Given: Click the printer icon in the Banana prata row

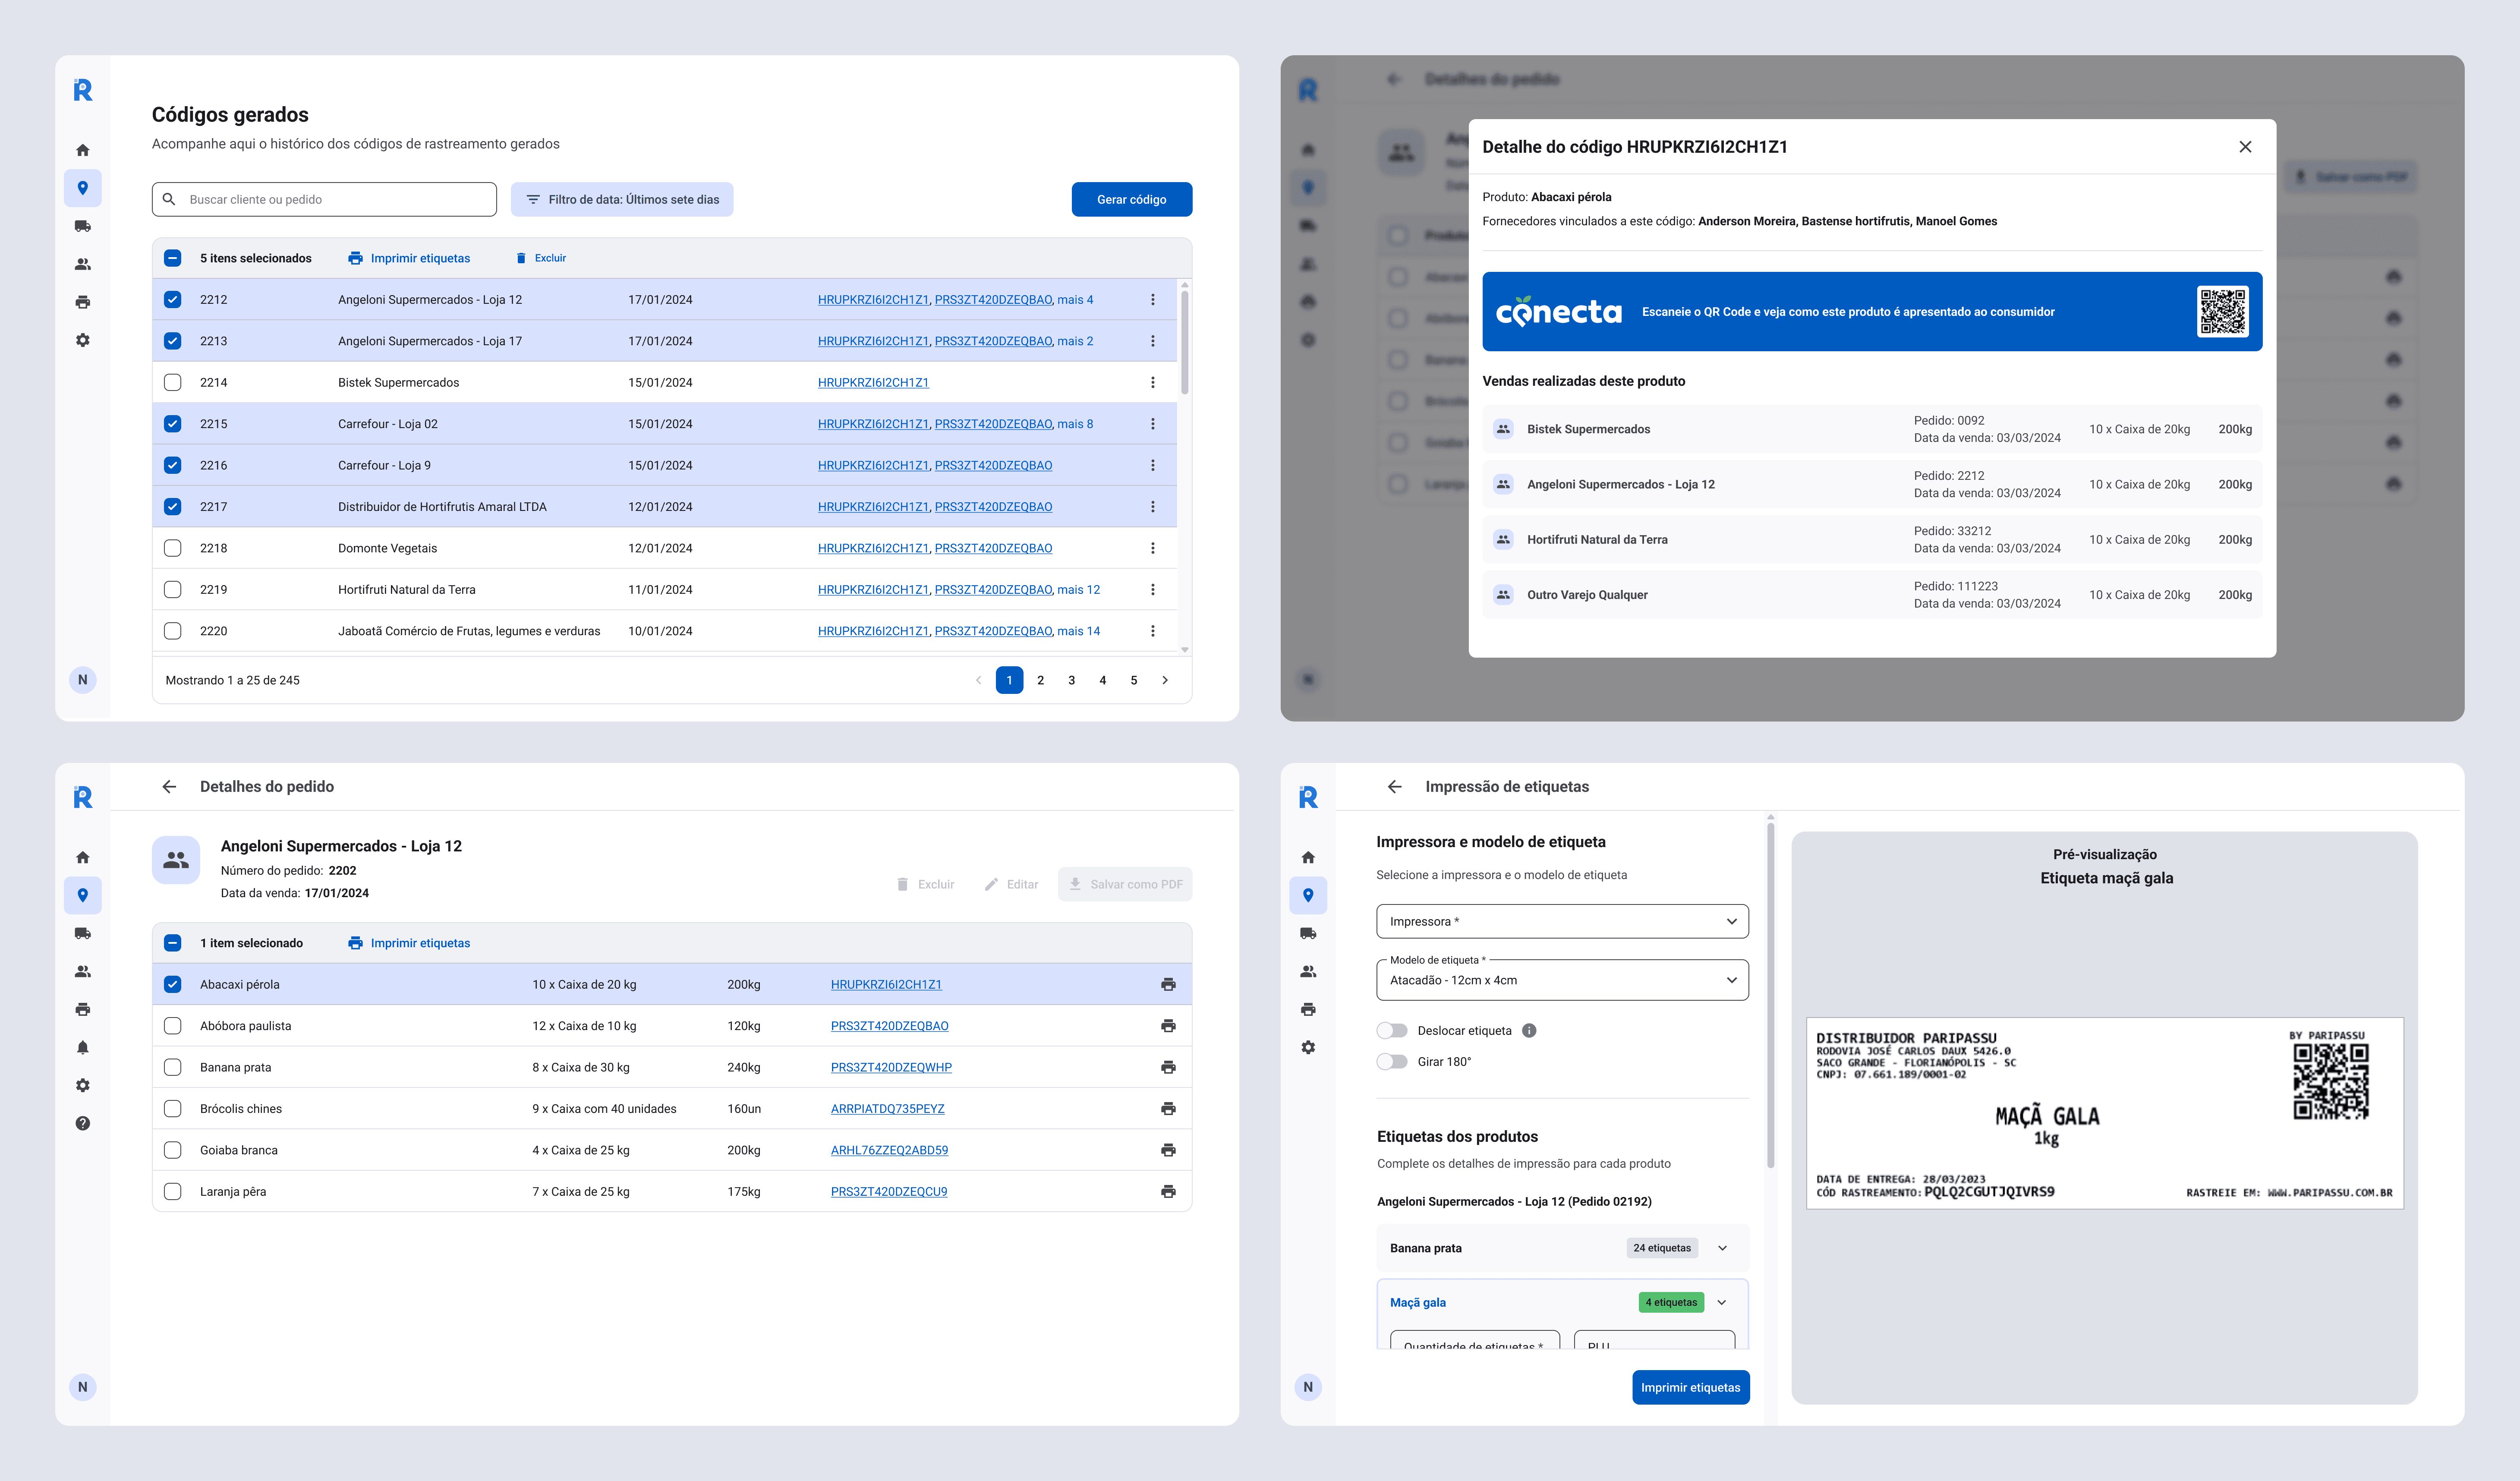Looking at the screenshot, I should point(1168,1067).
